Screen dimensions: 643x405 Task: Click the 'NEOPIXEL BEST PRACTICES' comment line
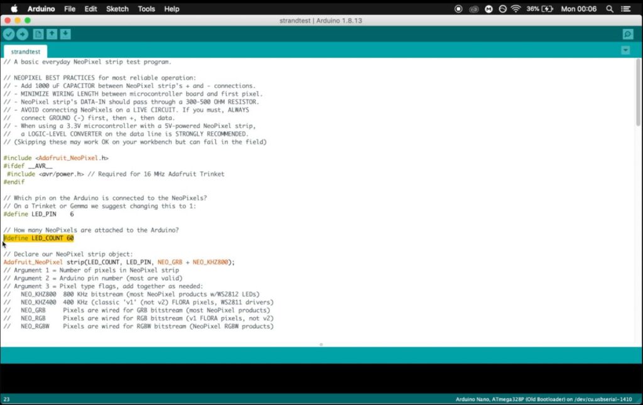(x=100, y=78)
